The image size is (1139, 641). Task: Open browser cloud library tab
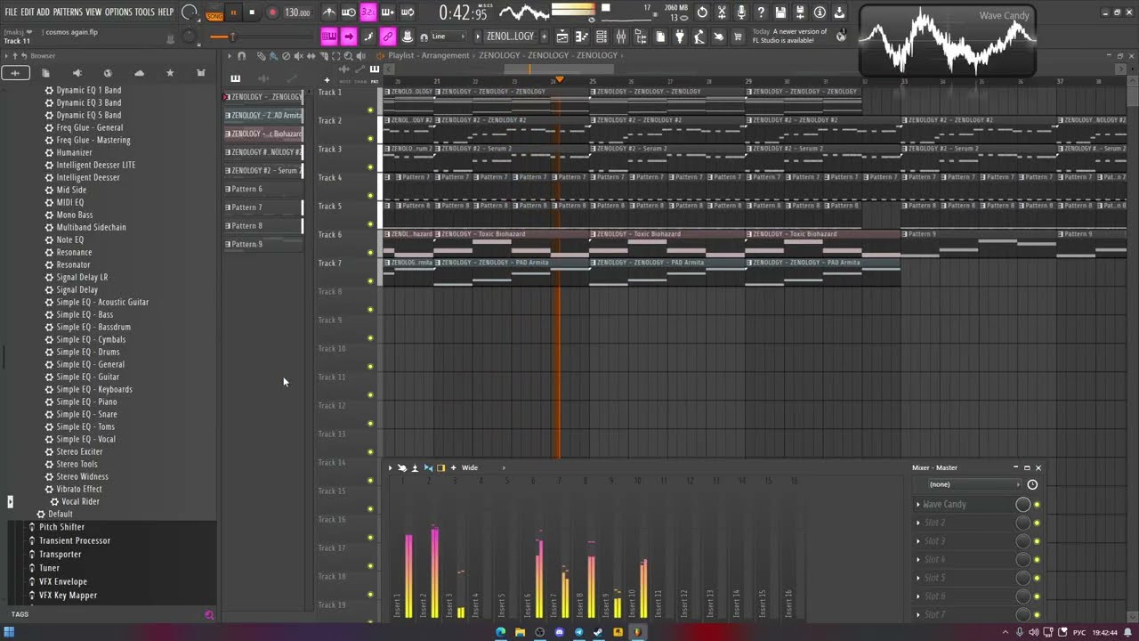[139, 73]
